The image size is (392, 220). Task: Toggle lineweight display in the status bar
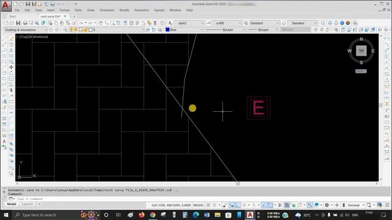280,205
